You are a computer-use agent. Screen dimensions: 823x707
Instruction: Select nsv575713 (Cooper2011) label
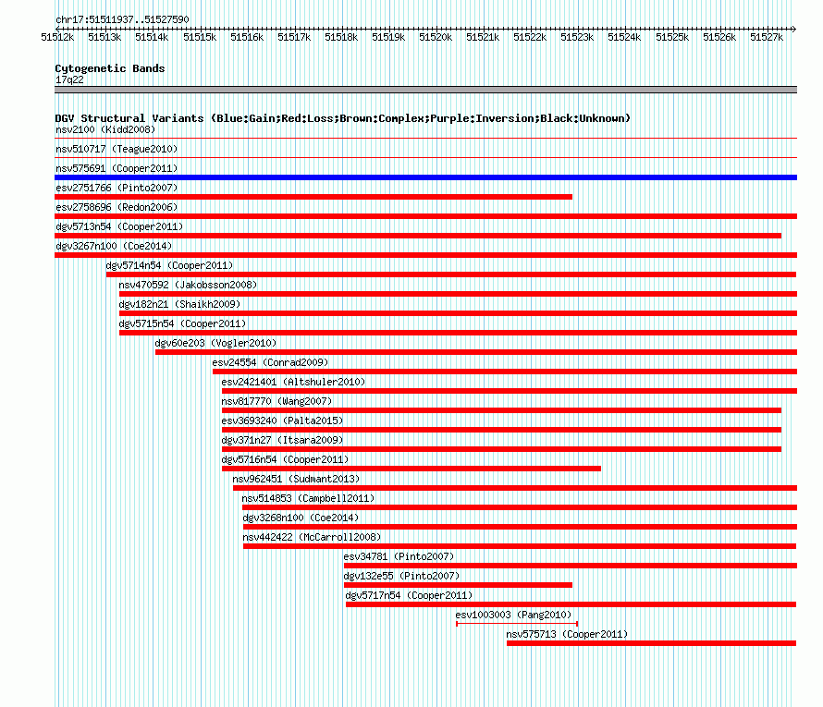(x=567, y=634)
